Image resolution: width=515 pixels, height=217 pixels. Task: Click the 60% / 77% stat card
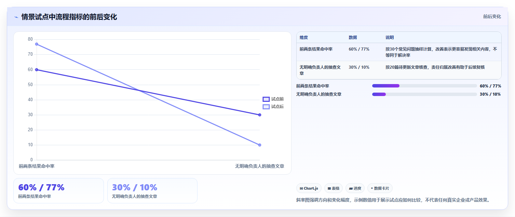tap(58, 191)
